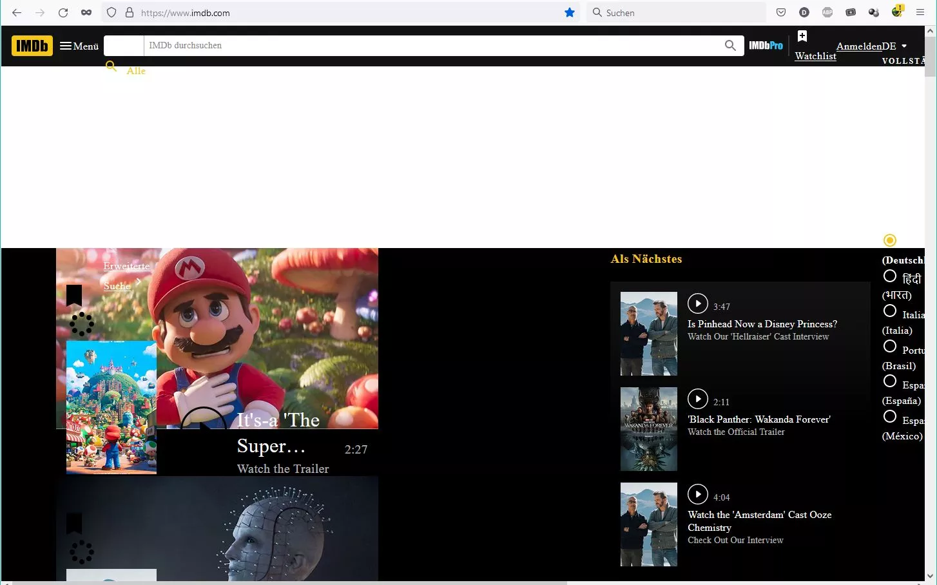This screenshot has width=937, height=585.
Task: Open the Alle search category dropdown
Action: click(135, 71)
